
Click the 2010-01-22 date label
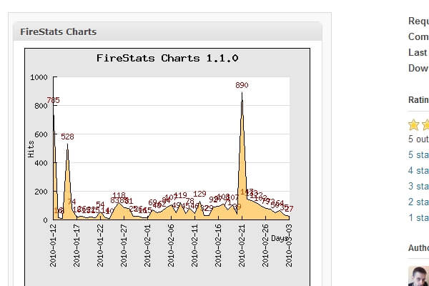(x=100, y=245)
